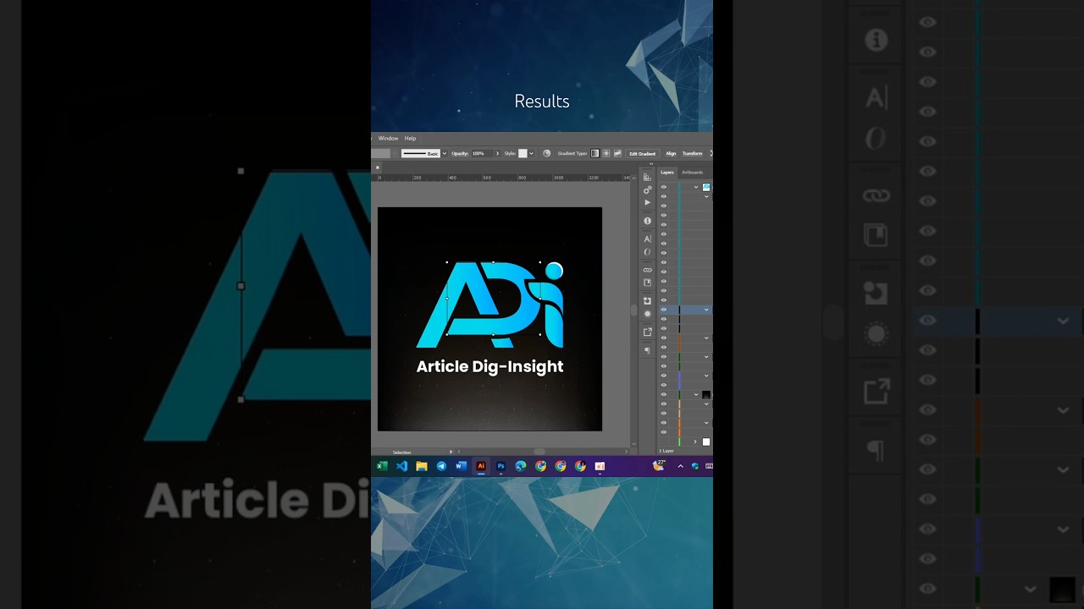Collapse the top layer chevron beside logo thumbnail
The image size is (1084, 609).
[x=696, y=187]
